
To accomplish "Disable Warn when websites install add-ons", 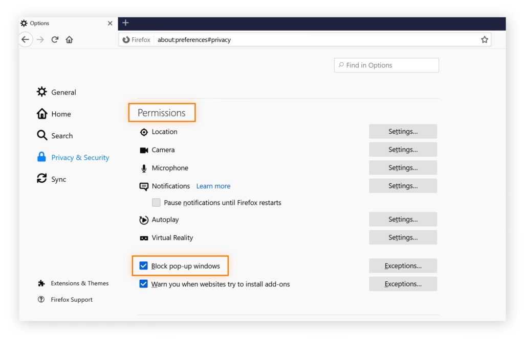I will click(x=144, y=284).
